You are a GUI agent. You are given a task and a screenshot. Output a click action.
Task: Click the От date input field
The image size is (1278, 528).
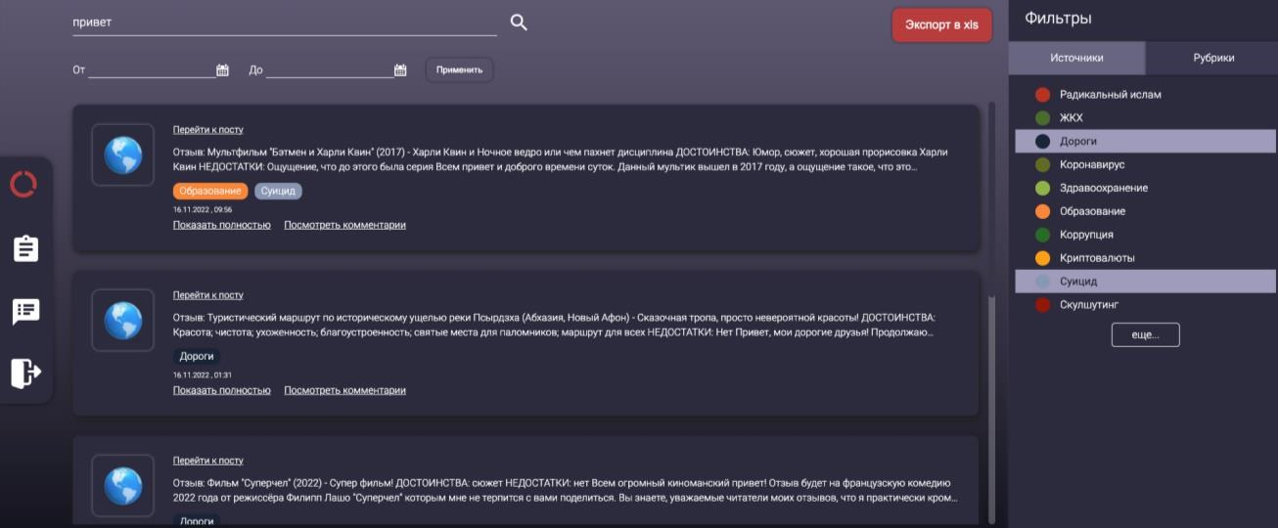152,70
